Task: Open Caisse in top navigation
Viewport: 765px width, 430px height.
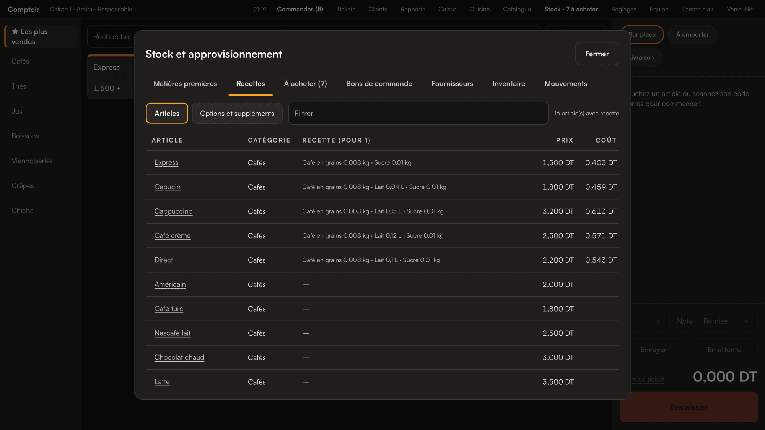Action: coord(447,9)
